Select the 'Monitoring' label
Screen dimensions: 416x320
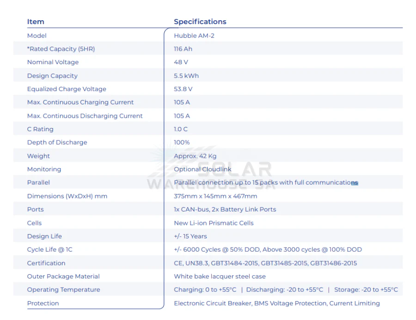44,169
